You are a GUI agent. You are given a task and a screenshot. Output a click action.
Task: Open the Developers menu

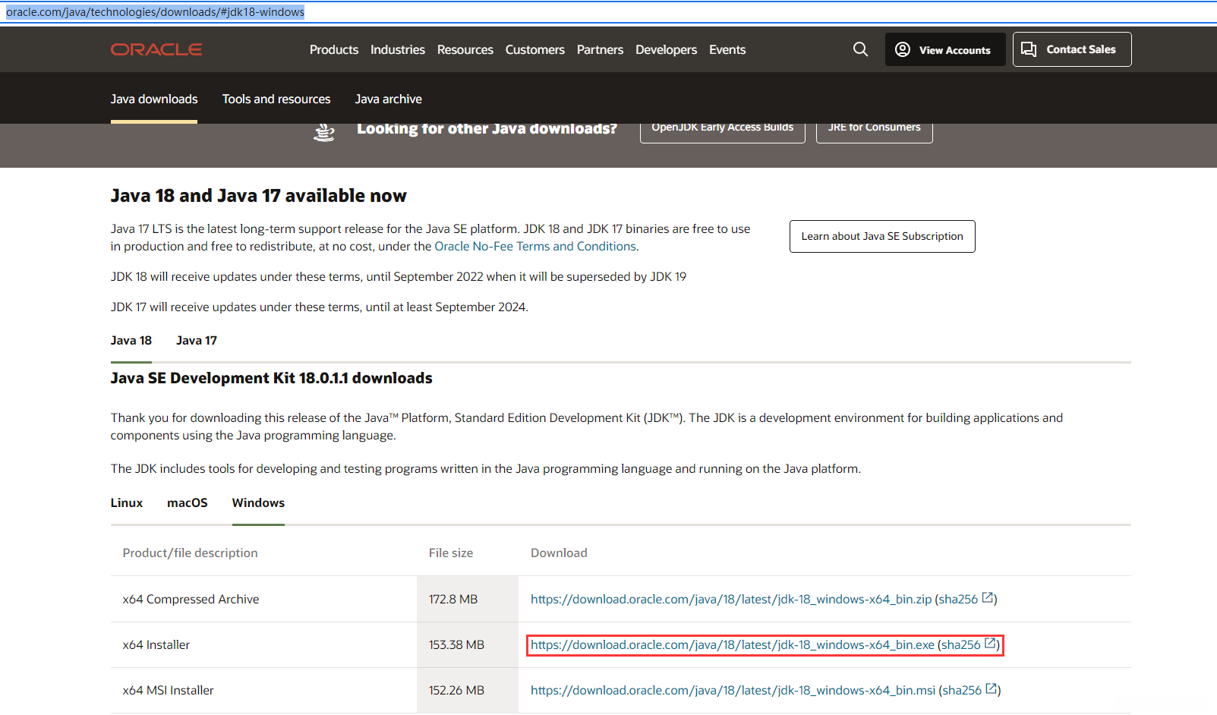pos(666,49)
